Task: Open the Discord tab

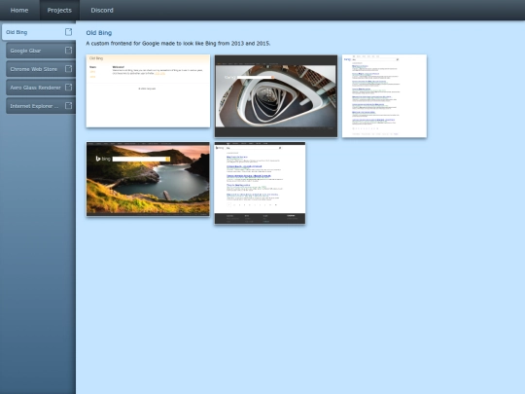Action: tap(102, 10)
